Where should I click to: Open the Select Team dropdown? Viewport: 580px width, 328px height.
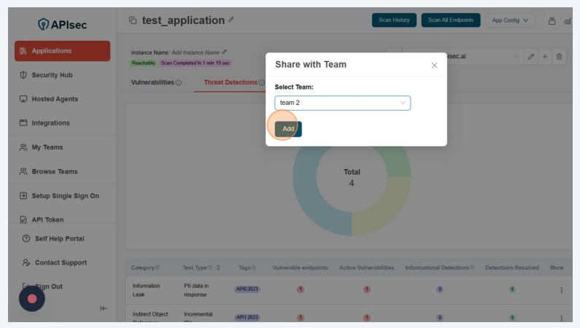(x=342, y=103)
